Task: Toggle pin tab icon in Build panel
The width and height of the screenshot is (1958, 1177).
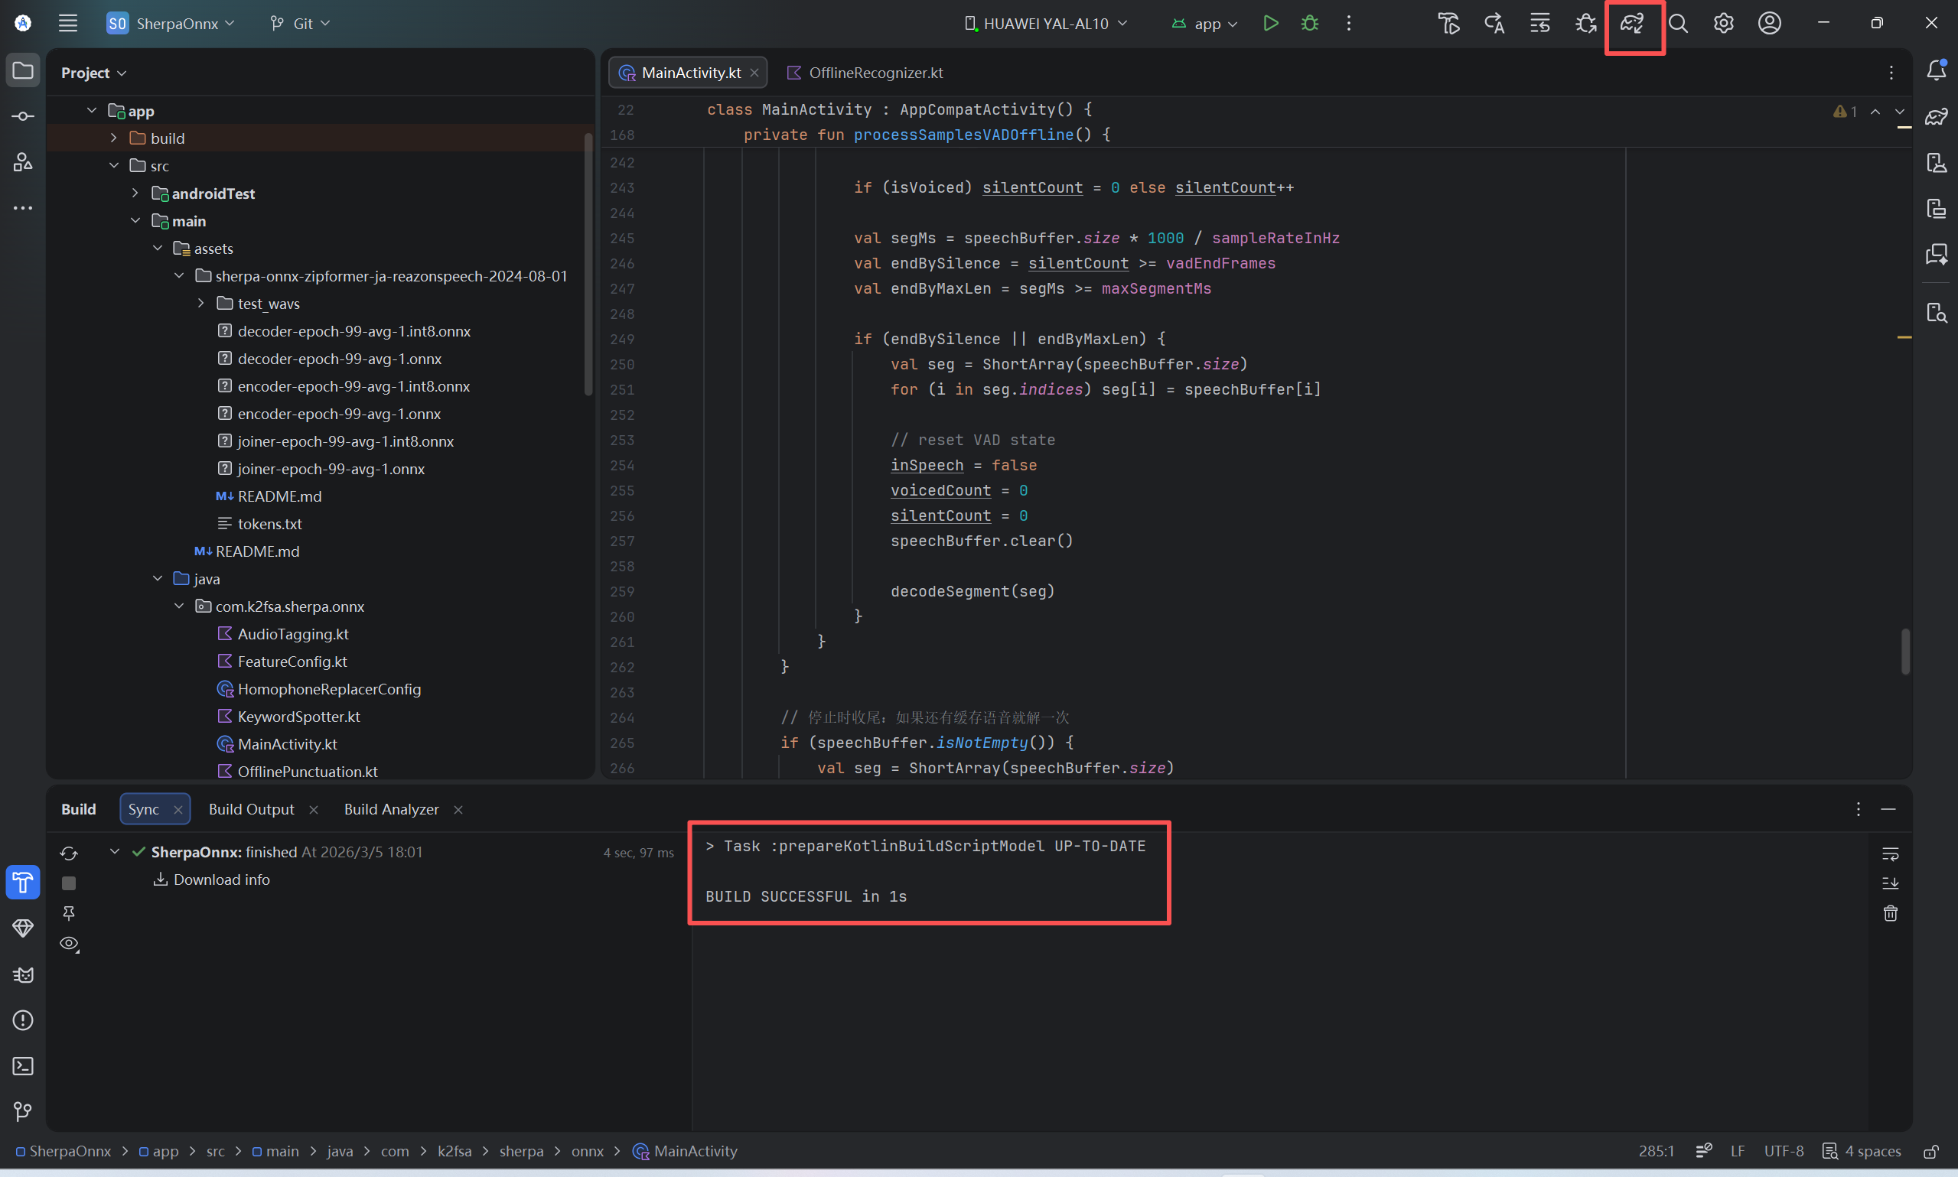Action: 69,914
